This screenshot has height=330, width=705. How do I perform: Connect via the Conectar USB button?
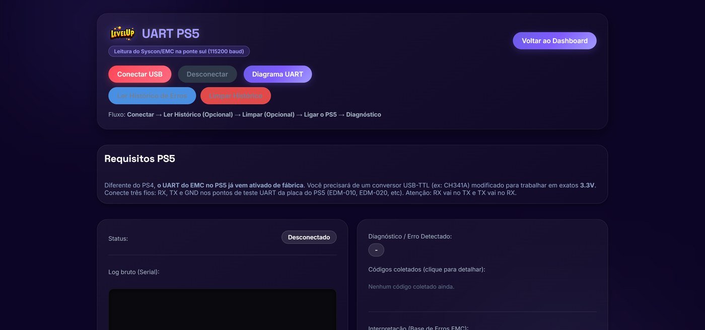[x=139, y=74]
